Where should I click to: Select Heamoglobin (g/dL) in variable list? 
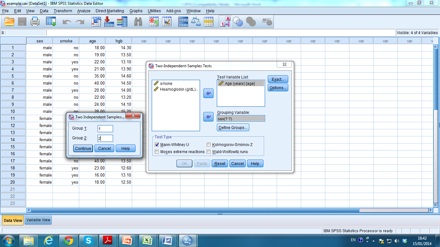point(177,89)
